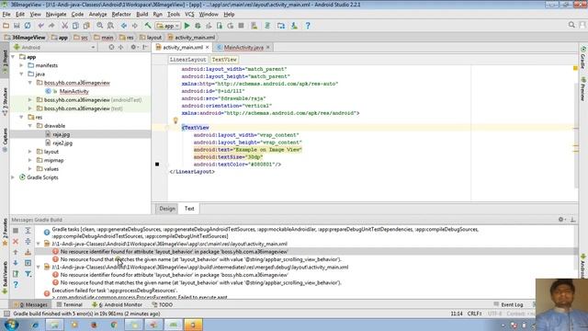The image size is (588, 331).
Task: Open the Refactor menu
Action: coord(121,15)
